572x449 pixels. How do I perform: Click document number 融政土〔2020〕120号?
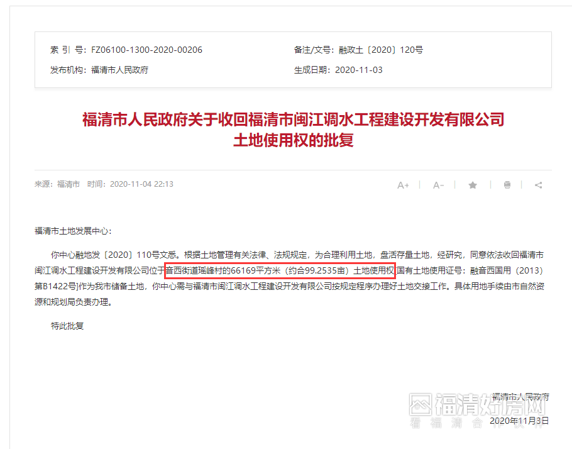(x=381, y=50)
